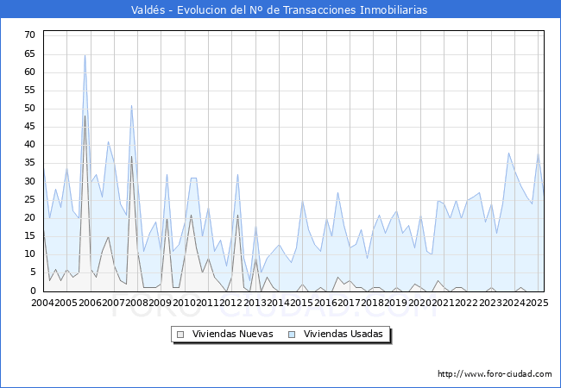Viewport: 561px width, 388px height.
Task: Click the 10 y-axis label
Action: point(29,254)
